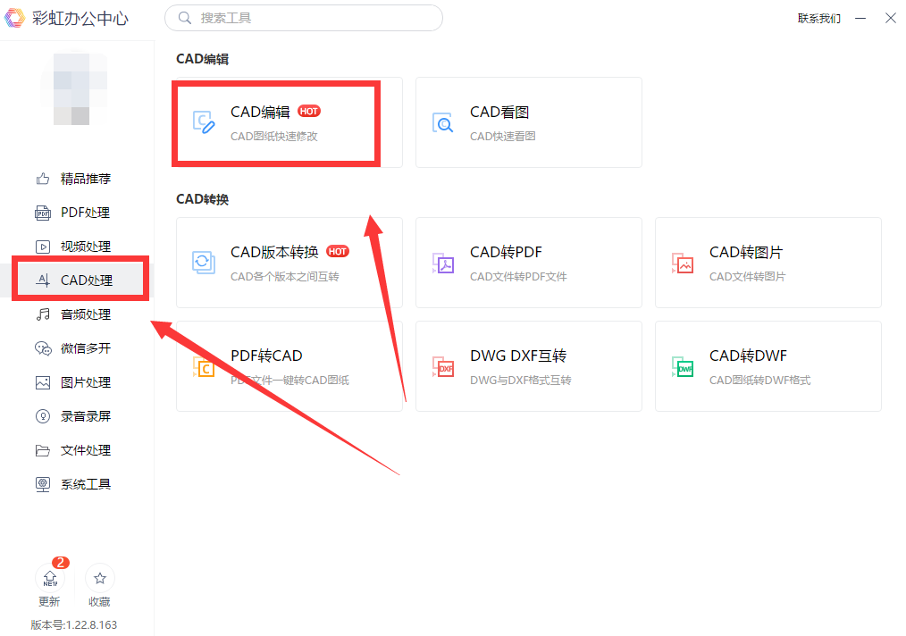
Task: Open the DWG DXF互转 tool title
Action: coord(518,356)
